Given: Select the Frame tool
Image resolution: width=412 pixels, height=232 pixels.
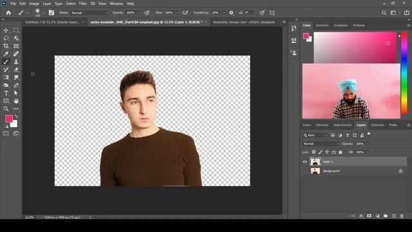Looking at the screenshot, I should (x=16, y=46).
